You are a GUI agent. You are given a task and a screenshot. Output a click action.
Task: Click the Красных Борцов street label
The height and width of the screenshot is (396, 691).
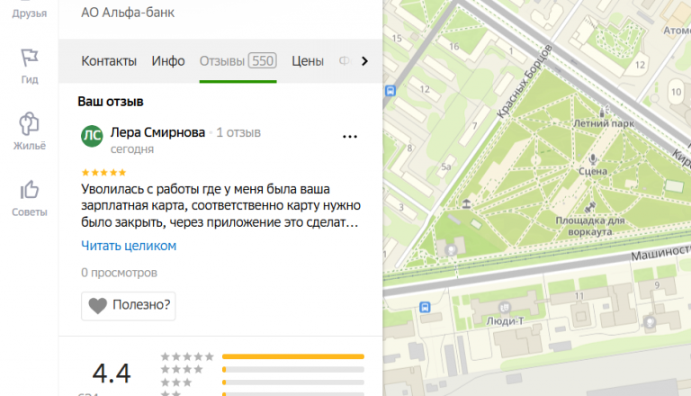(525, 81)
